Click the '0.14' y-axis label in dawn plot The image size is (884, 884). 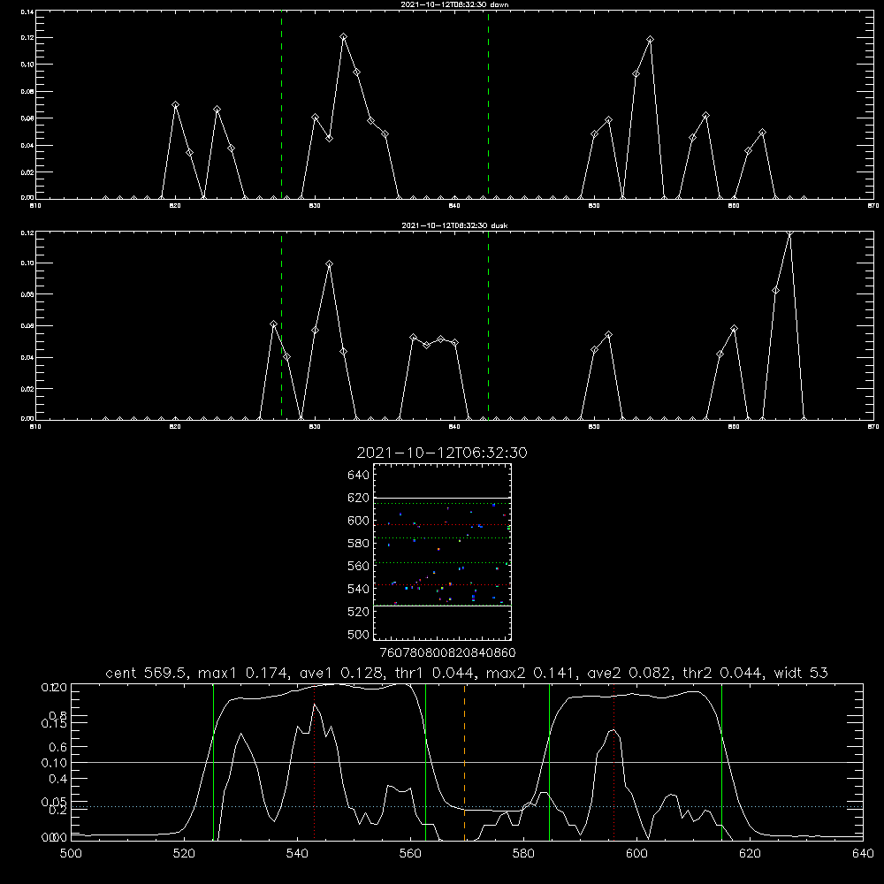pyautogui.click(x=27, y=11)
